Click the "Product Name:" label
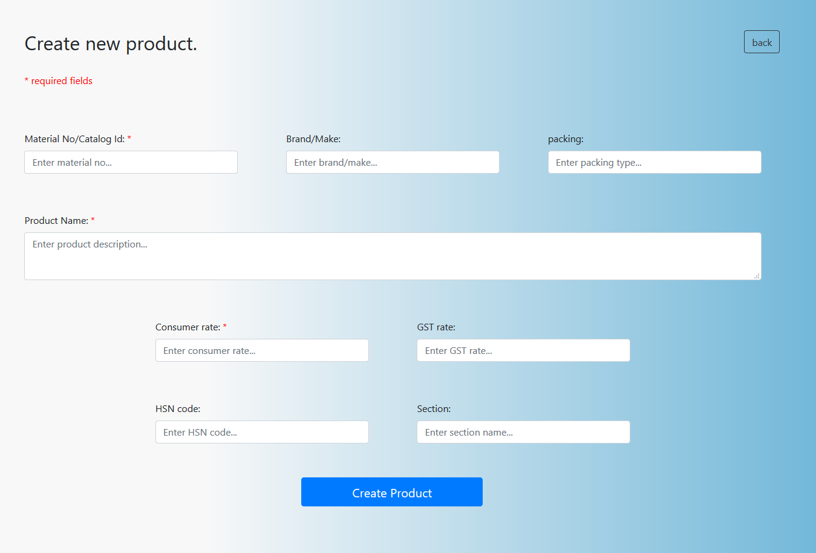Image resolution: width=816 pixels, height=553 pixels. (56, 221)
